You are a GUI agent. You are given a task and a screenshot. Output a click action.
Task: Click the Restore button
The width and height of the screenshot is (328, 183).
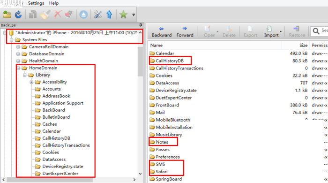297,32
